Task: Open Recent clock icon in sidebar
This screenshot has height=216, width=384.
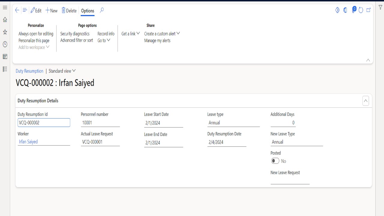Action: (5, 44)
